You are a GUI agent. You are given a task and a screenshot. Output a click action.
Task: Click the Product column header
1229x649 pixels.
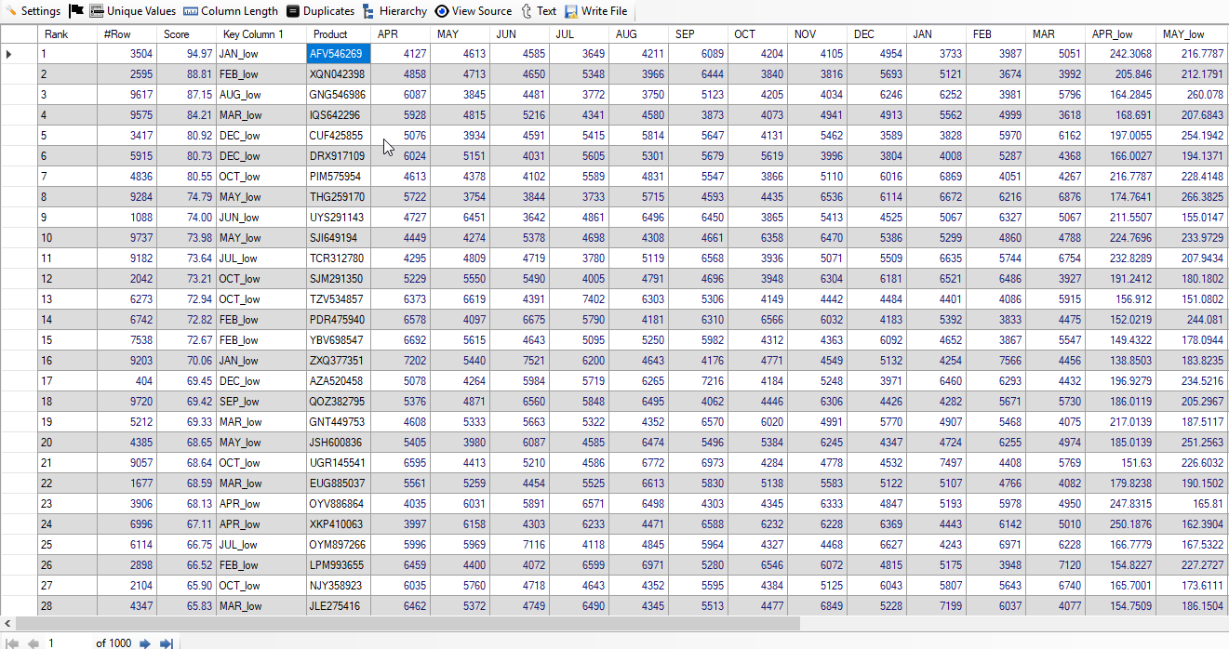[x=330, y=34]
